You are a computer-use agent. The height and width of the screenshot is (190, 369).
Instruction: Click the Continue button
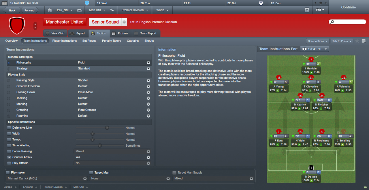point(349,7)
